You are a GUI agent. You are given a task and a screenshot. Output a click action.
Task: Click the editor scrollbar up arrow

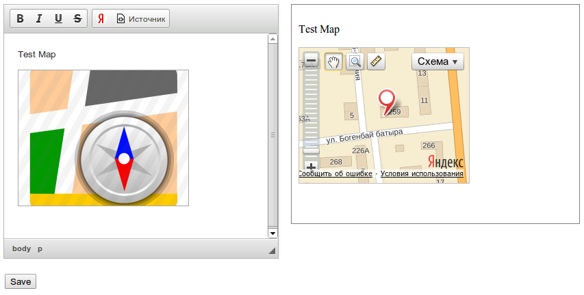point(272,39)
